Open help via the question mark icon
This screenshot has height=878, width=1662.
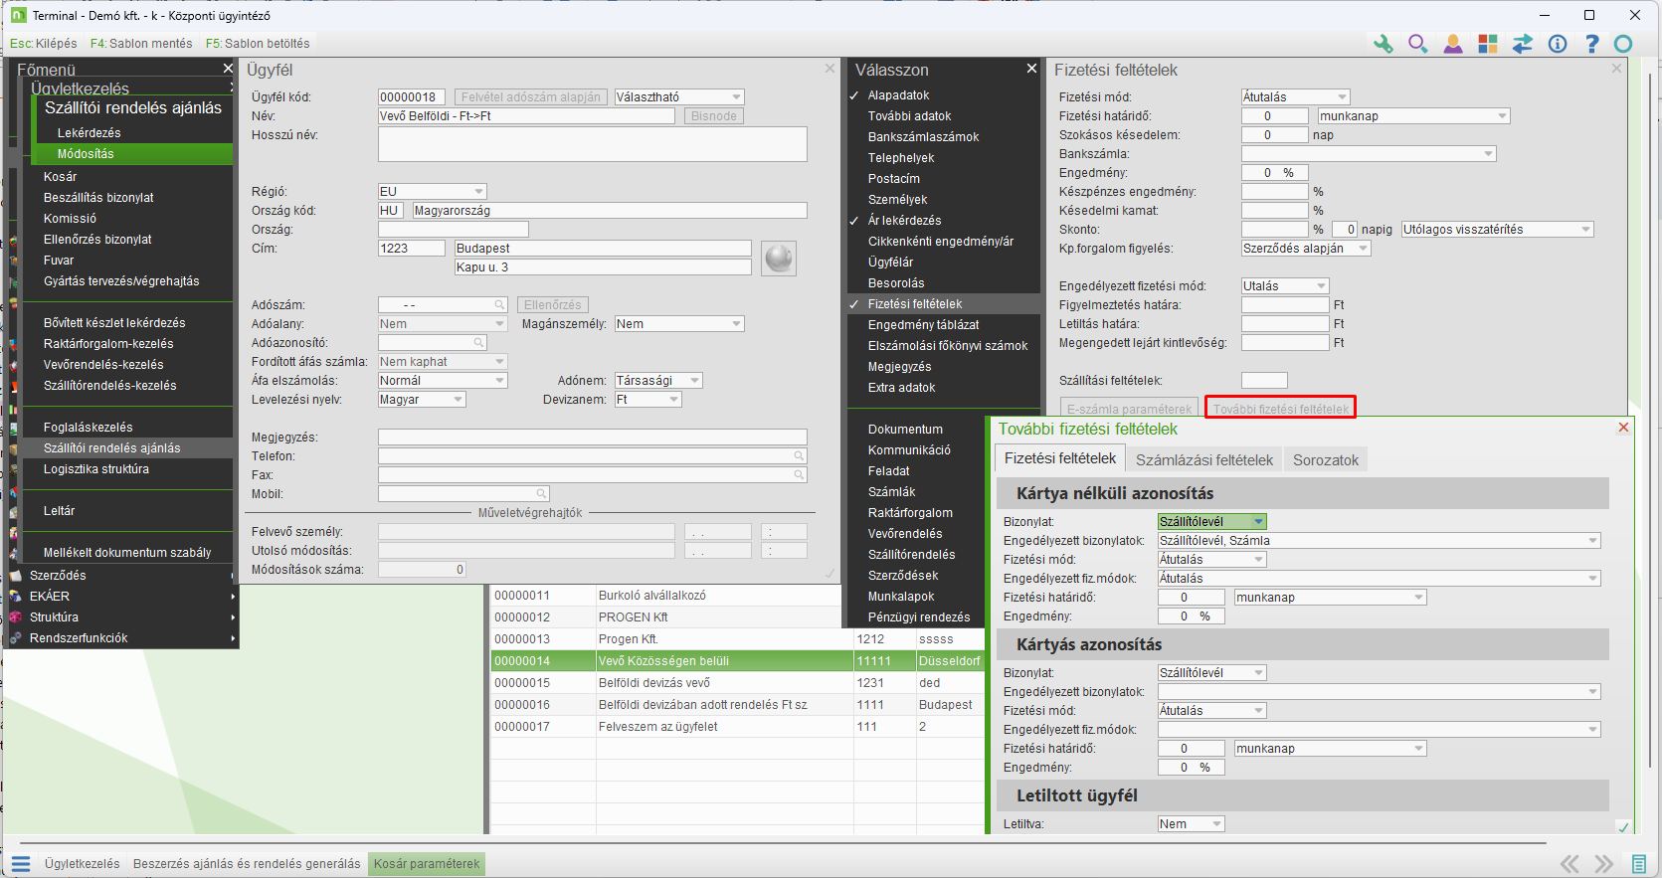click(1591, 44)
